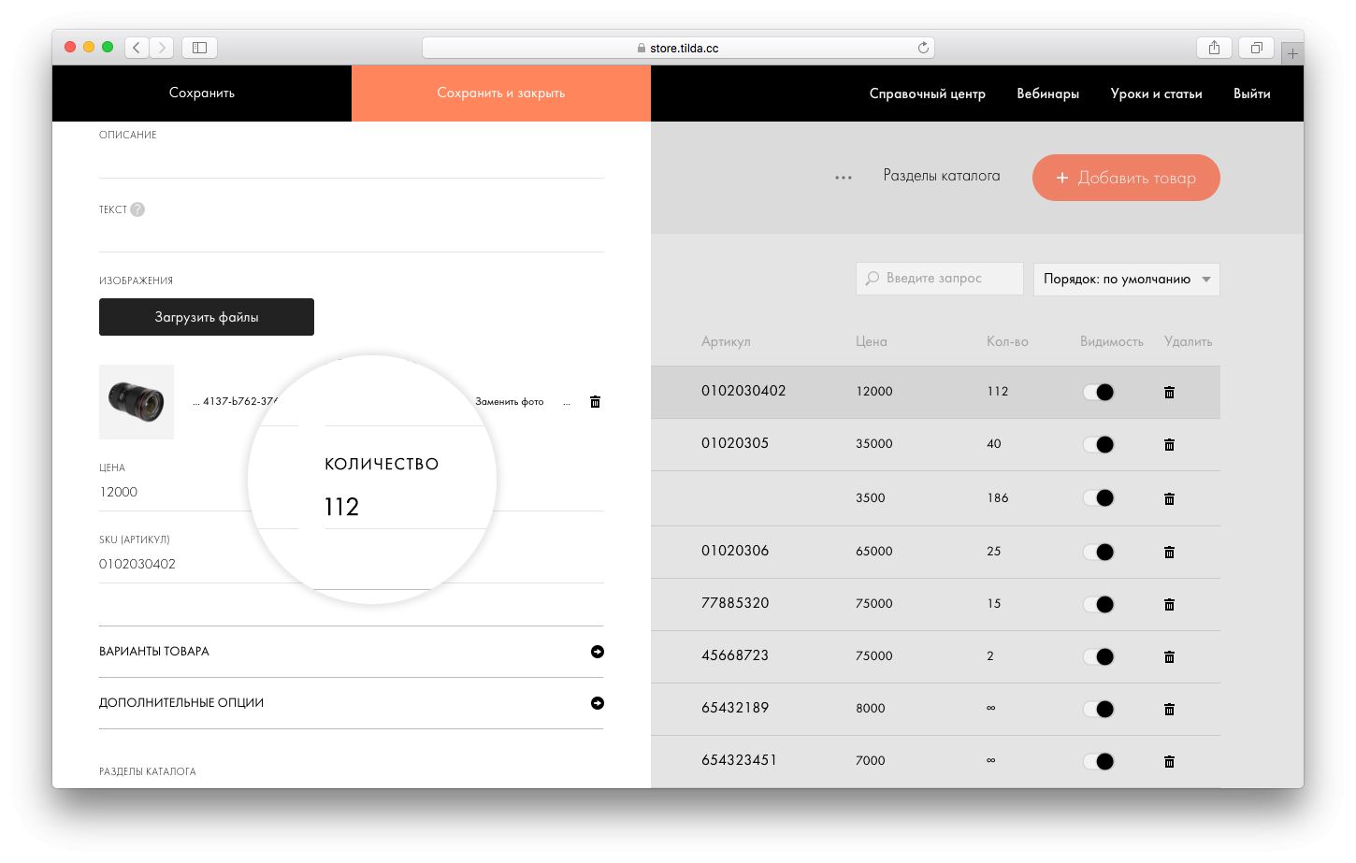Image resolution: width=1356 pixels, height=863 pixels.
Task: Open the help icon next to ТЕКСТ
Action: (137, 209)
